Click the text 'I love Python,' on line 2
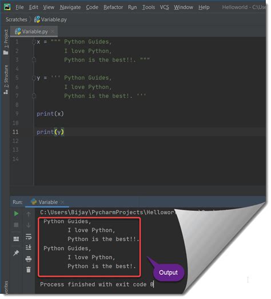 pos(88,51)
